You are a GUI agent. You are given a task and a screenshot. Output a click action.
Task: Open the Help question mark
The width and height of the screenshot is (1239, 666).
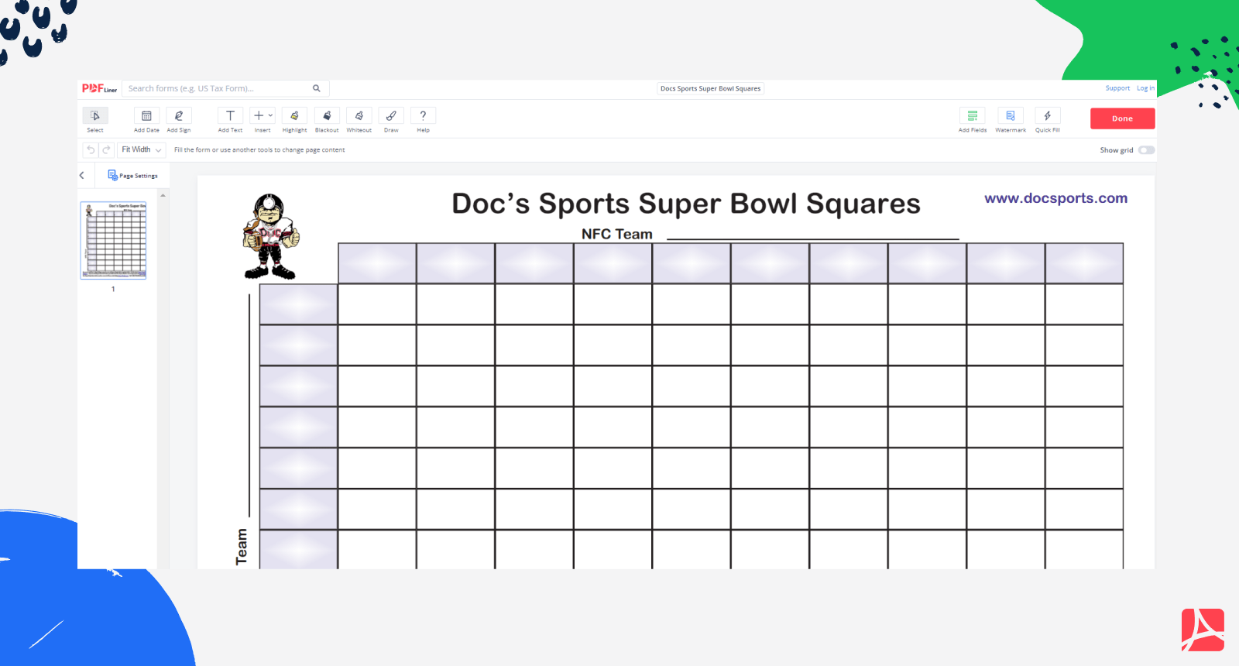[423, 115]
